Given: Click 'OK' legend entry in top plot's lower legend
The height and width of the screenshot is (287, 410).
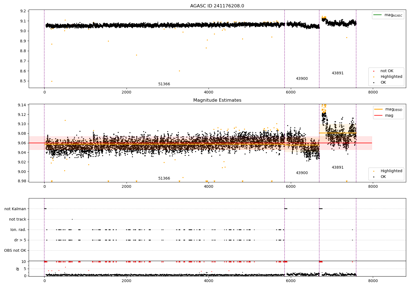Looking at the screenshot, I should click(x=383, y=83).
